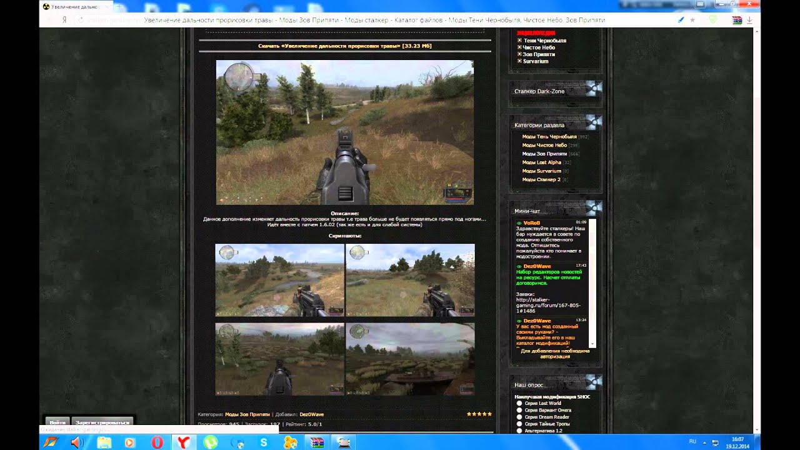This screenshot has height=450, width=800.
Task: Open encyclopedia link 'Тени Чернобыля'
Action: coord(545,41)
